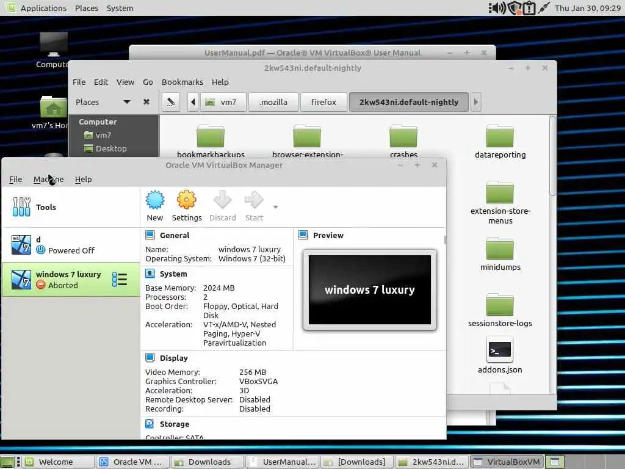
Task: Click the battery warning tray icon
Action: tap(529, 8)
